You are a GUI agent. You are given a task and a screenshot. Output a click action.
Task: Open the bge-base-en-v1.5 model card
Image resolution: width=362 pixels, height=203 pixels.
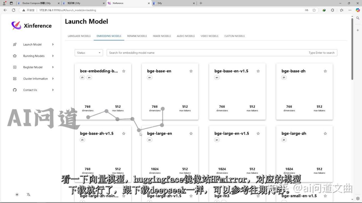coord(237,92)
